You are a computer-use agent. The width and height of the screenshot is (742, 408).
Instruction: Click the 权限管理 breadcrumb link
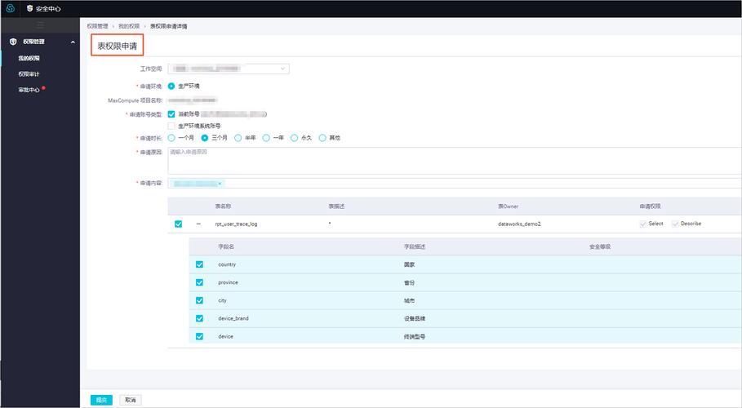coord(97,26)
